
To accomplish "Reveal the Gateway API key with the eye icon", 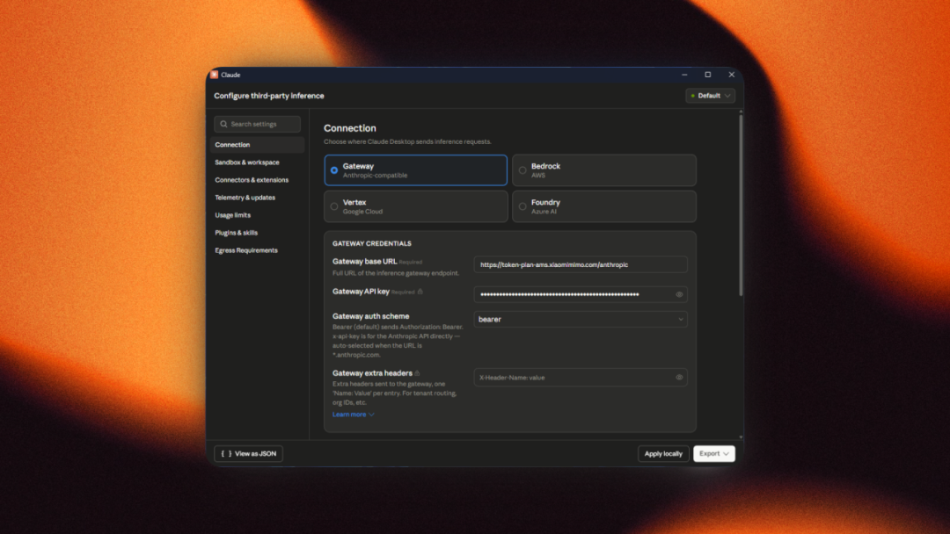I will tap(679, 294).
